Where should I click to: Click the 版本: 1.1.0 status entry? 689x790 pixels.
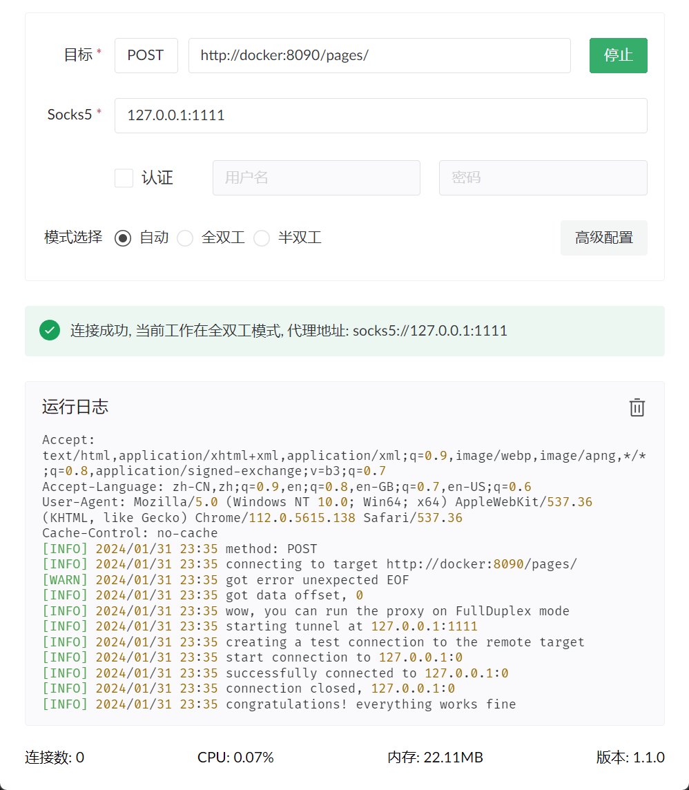coord(630,758)
